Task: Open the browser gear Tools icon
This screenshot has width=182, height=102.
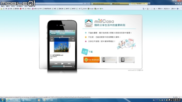Action: [181, 4]
